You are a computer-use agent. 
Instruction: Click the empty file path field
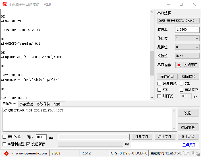pos(94,137)
